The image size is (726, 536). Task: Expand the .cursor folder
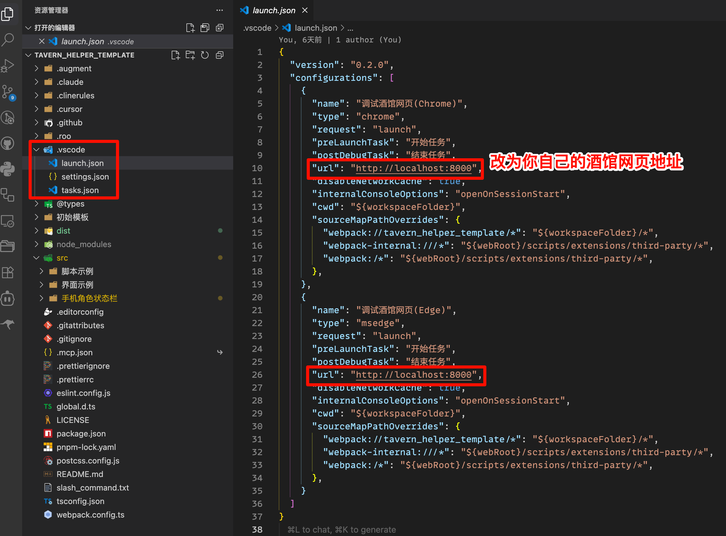tap(128, 109)
